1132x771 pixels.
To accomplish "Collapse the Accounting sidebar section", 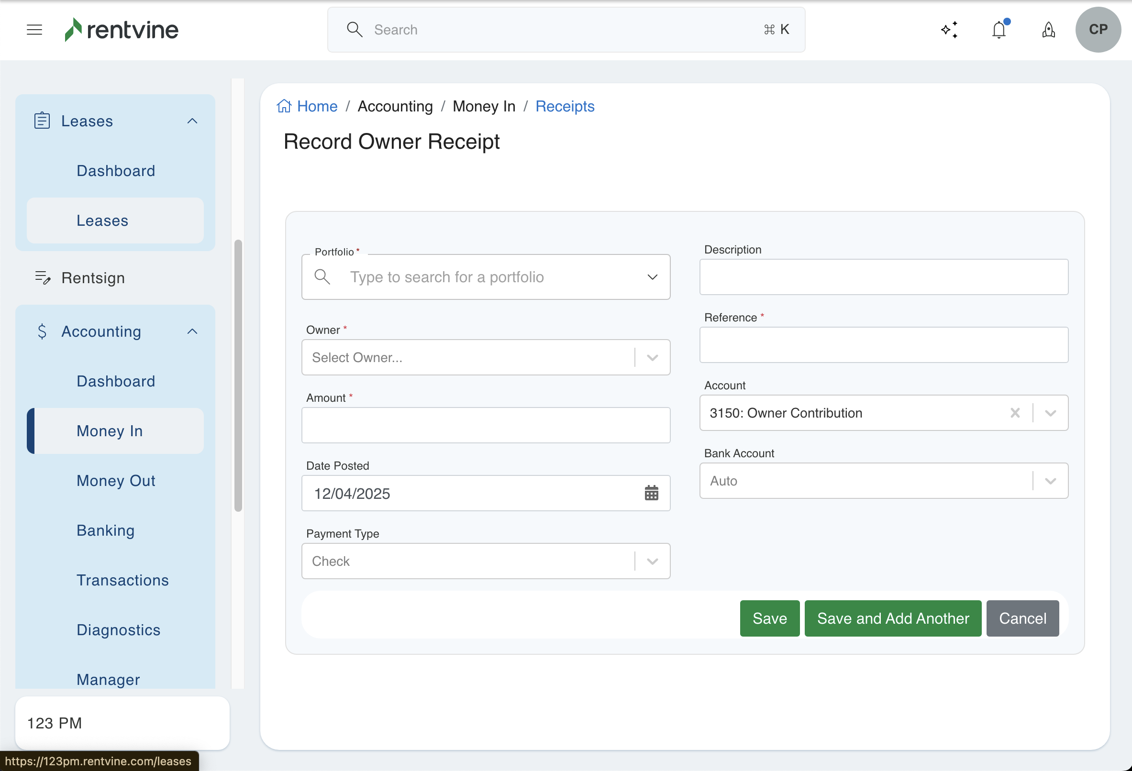I will coord(192,331).
